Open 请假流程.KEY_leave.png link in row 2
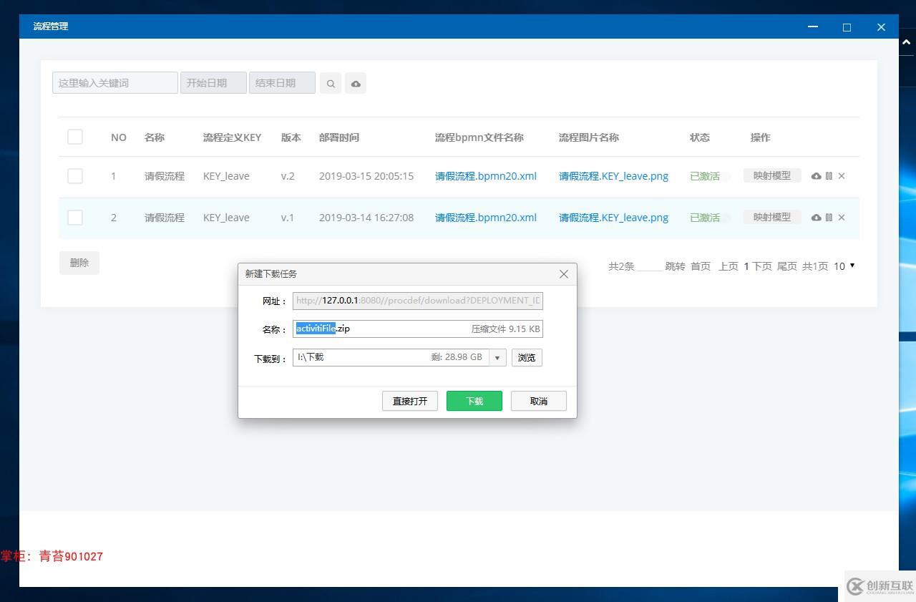Screen dimensions: 916x602 point(613,218)
